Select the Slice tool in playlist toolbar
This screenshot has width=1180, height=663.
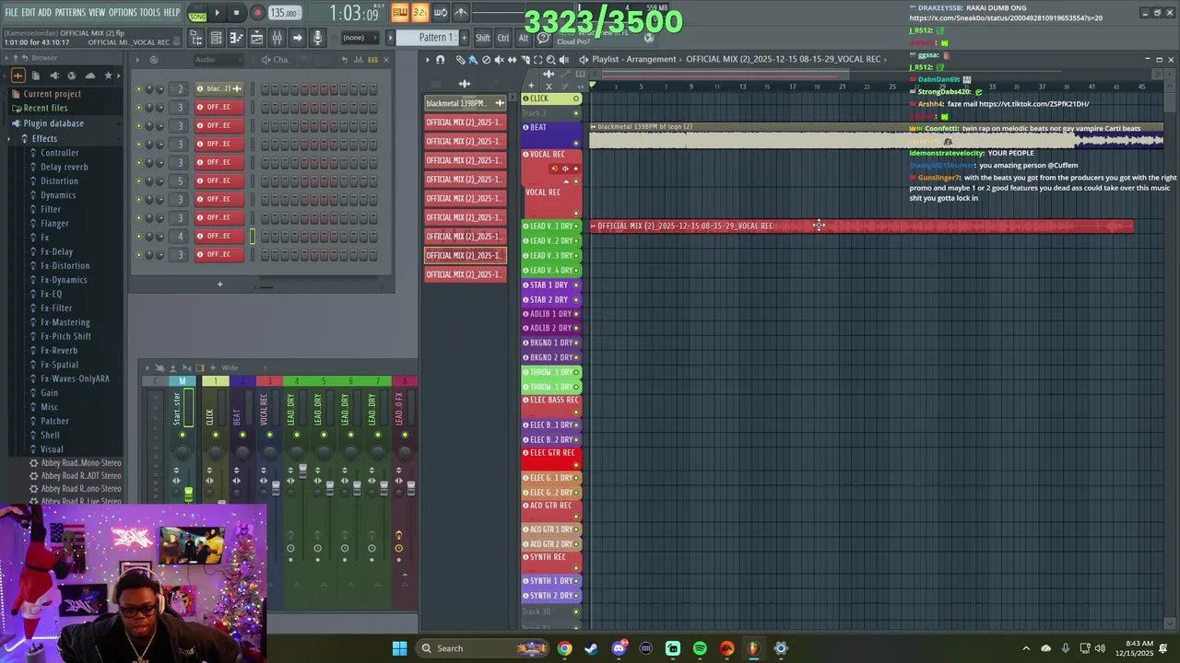coord(525,60)
